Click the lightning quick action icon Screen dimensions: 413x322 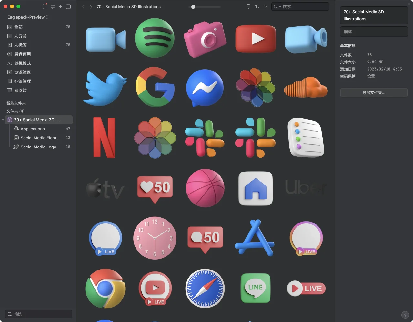coord(248,6)
